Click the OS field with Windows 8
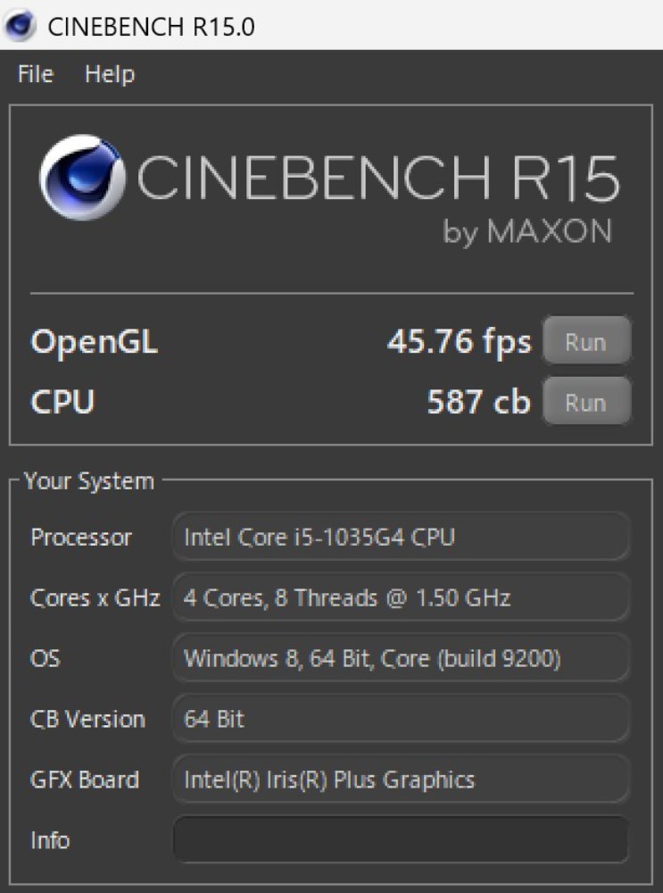663x893 pixels. 402,658
